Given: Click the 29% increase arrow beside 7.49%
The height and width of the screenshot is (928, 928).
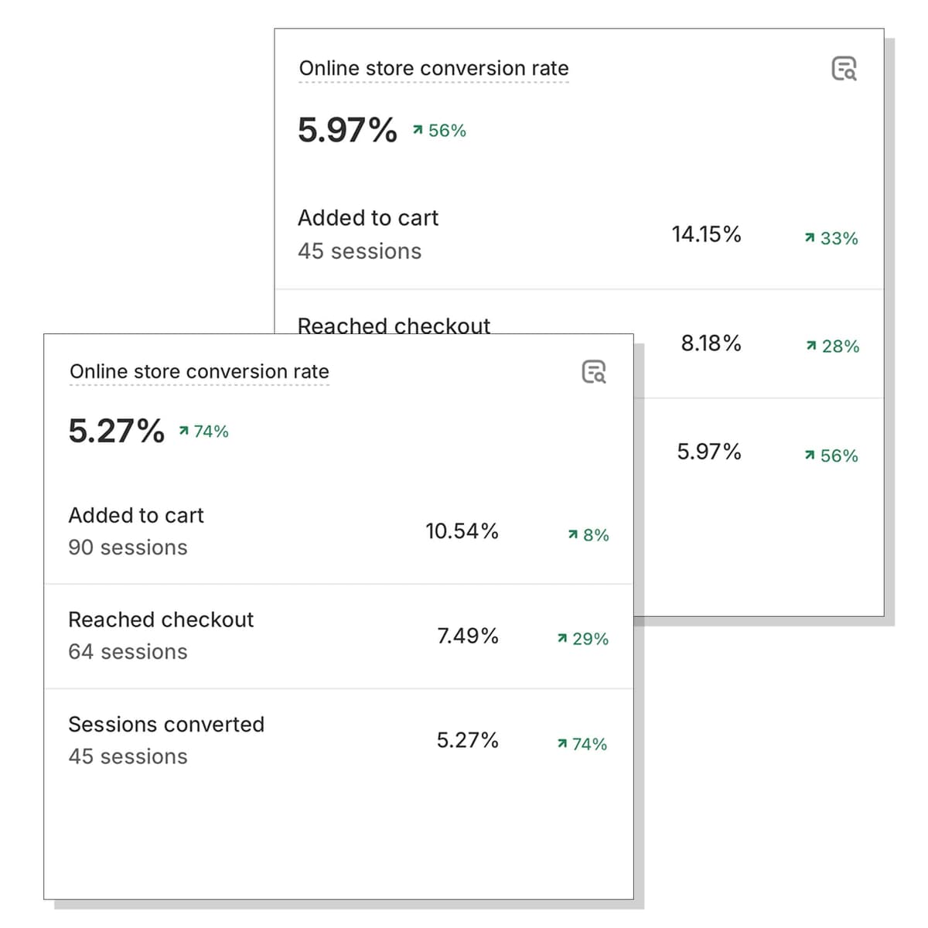Looking at the screenshot, I should [x=582, y=639].
